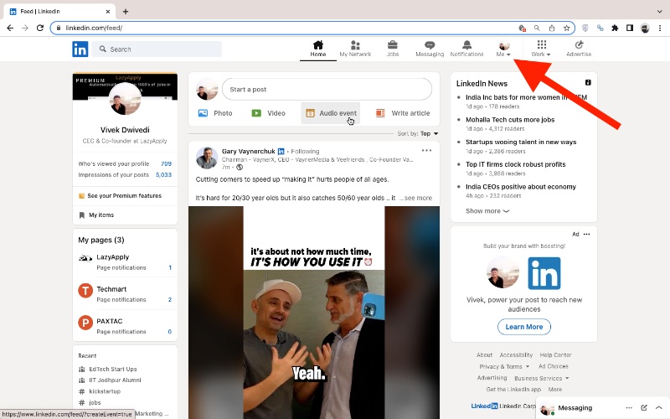Create an Audio event
Image resolution: width=670 pixels, height=419 pixels.
click(x=331, y=113)
